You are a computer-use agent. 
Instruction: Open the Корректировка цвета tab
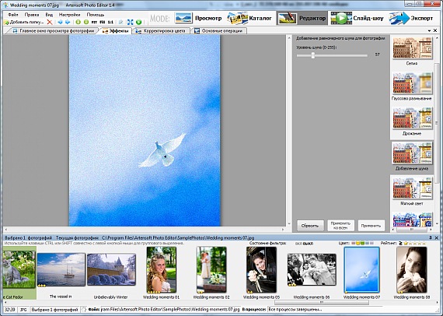click(160, 31)
